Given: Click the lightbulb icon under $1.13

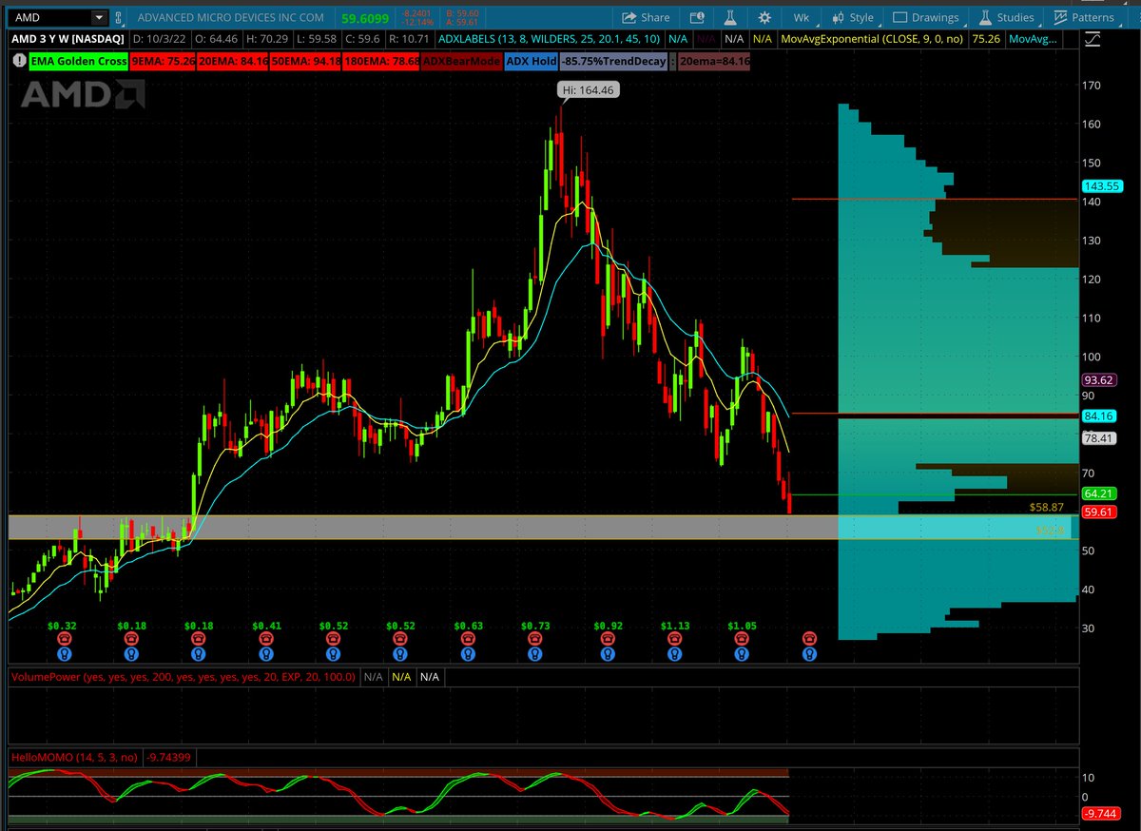Looking at the screenshot, I should tap(674, 654).
